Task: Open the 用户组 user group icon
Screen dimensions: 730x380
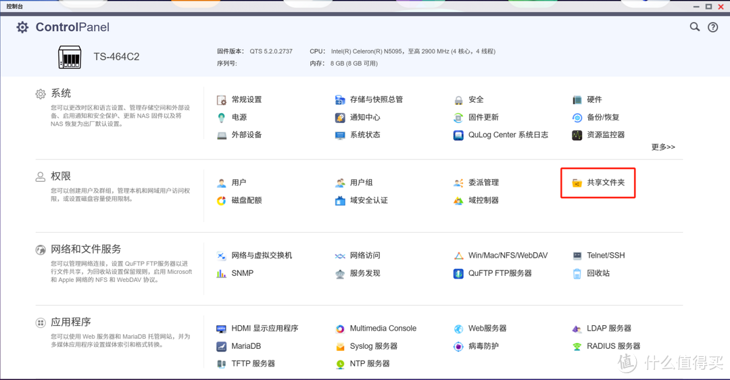Action: (x=340, y=183)
